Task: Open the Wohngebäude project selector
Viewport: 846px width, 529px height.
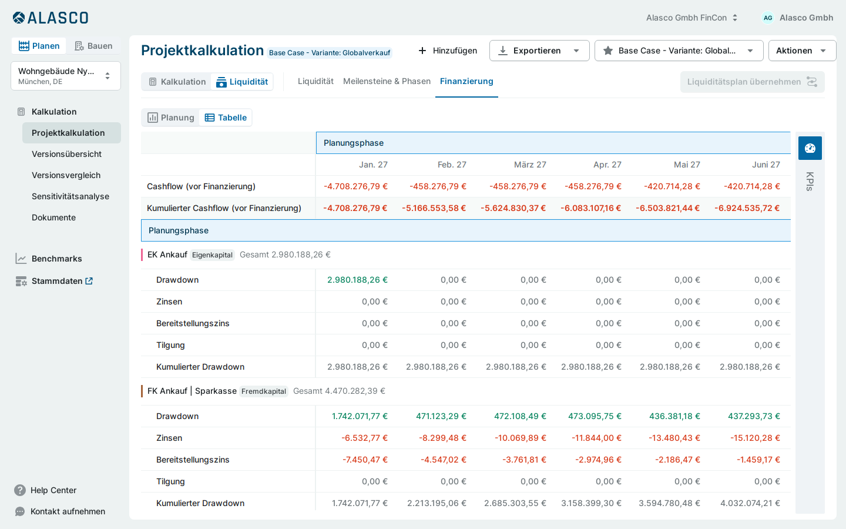Action: (66, 76)
